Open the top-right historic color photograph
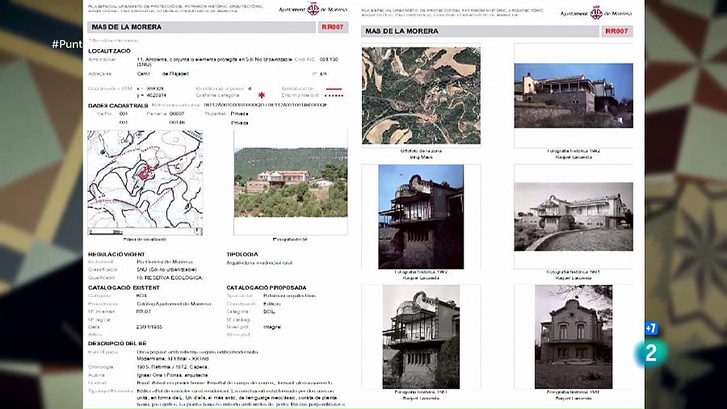 coord(573,96)
